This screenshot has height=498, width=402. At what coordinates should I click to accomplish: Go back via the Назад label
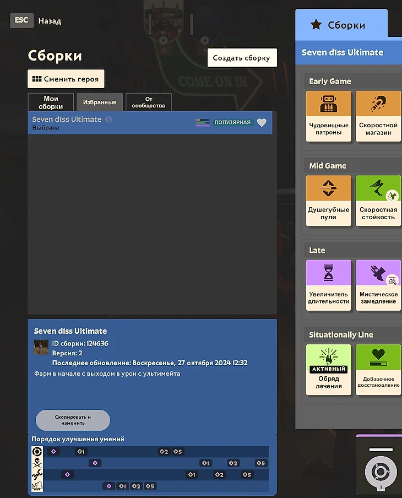coord(50,21)
